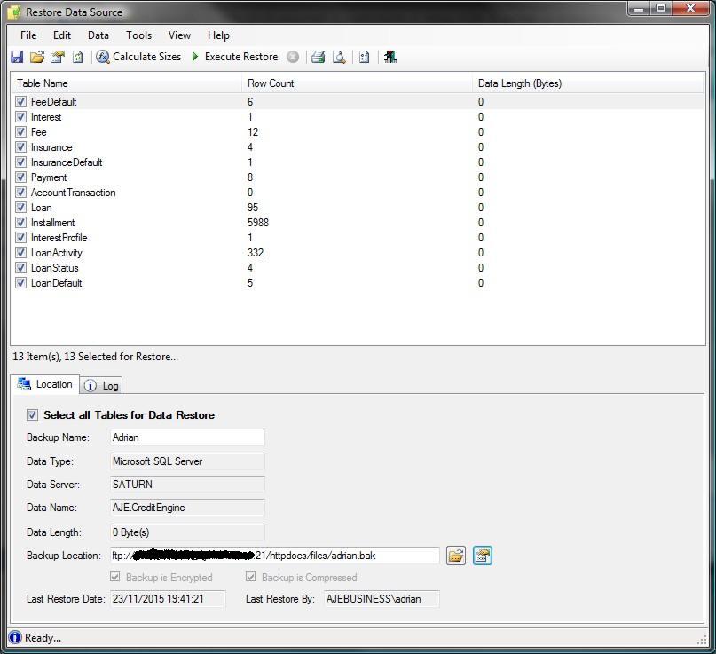Click the Refresh icon in the toolbar
The height and width of the screenshot is (654, 716).
click(x=77, y=57)
